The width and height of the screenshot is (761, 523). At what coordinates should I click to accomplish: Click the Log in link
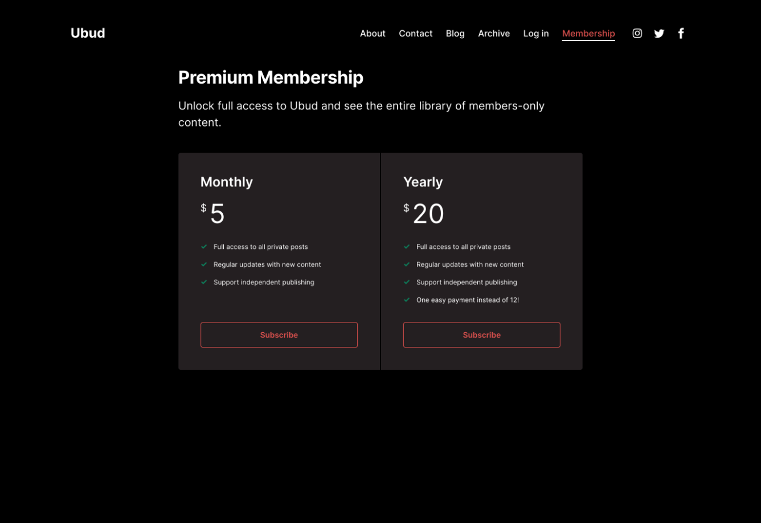(x=536, y=34)
